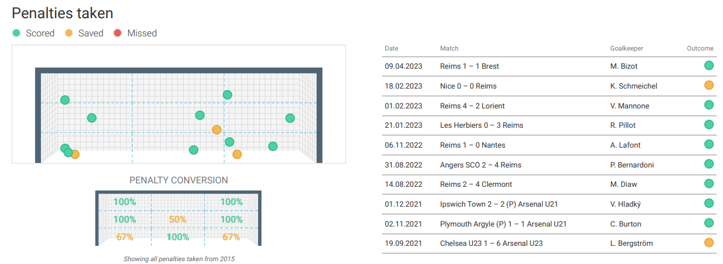Open the Reims 2–4 Clermont match
The width and height of the screenshot is (723, 264).
476,184
